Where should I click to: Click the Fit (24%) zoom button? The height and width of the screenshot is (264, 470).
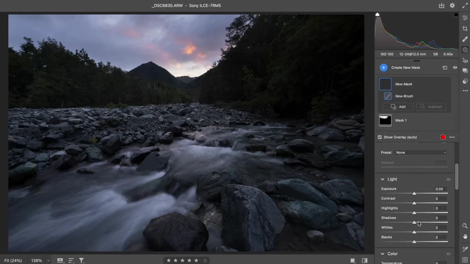pos(13,260)
